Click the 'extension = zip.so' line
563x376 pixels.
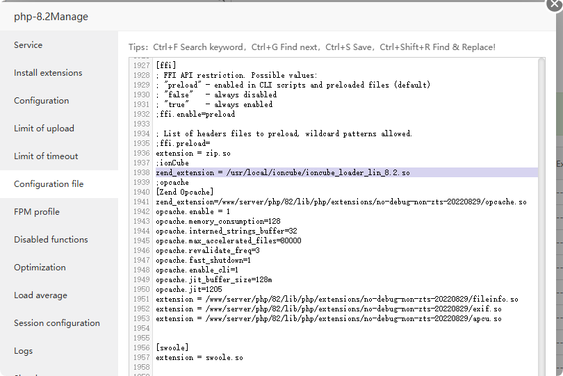click(x=193, y=153)
